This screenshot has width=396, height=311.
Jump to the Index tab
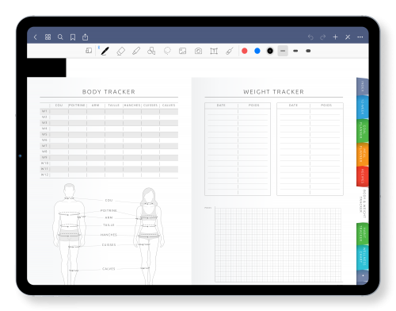[x=362, y=86]
